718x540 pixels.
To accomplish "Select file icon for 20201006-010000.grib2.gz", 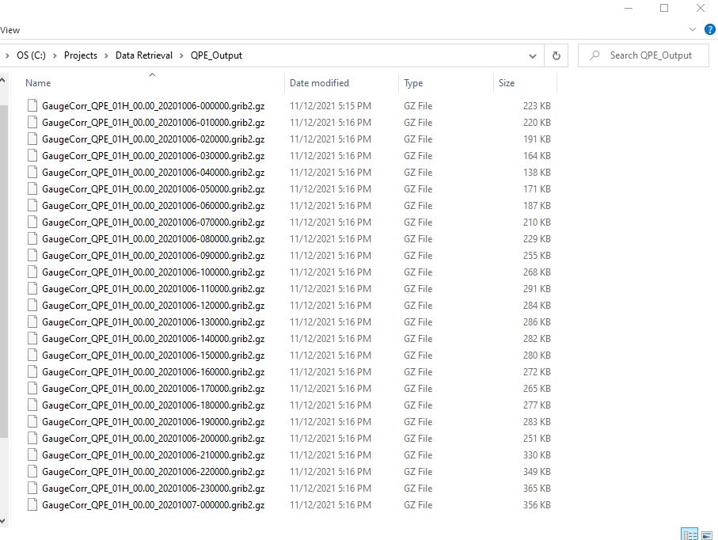I will (32, 122).
